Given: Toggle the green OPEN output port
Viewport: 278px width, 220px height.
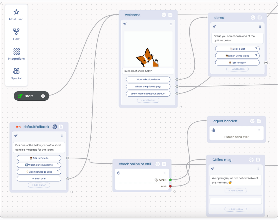Looking at the screenshot, I should click(x=170, y=180).
